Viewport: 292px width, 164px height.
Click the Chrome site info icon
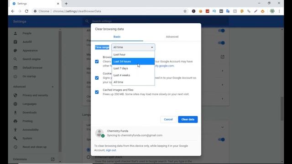35,11
